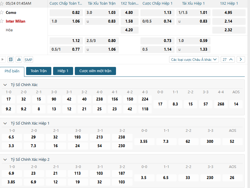
Task: Open the head-to-head lineup icon
Action: [11, 59]
